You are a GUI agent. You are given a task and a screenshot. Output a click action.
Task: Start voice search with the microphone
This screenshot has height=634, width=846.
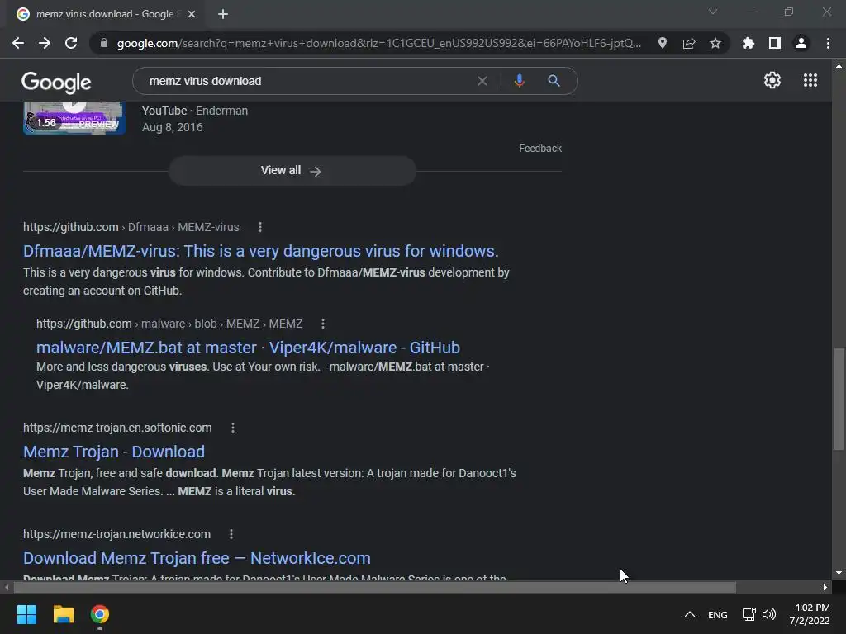coord(519,81)
